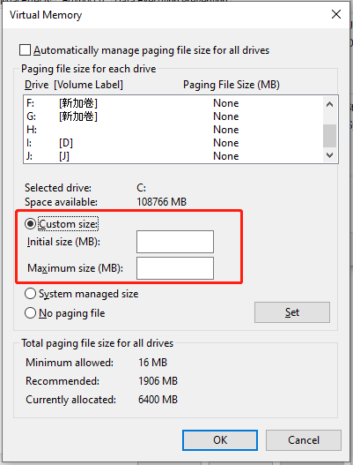353x465 pixels.
Task: Select drive G: in the list
Action: click(x=173, y=116)
